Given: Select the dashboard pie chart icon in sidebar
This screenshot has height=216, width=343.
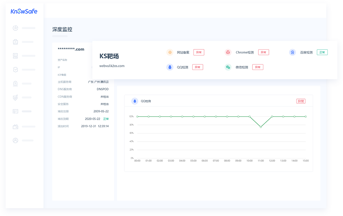Looking at the screenshot, I should [15, 28].
